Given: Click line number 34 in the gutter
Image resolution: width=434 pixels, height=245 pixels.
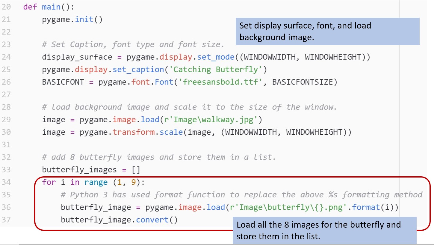Looking at the screenshot, I should click(x=7, y=182).
